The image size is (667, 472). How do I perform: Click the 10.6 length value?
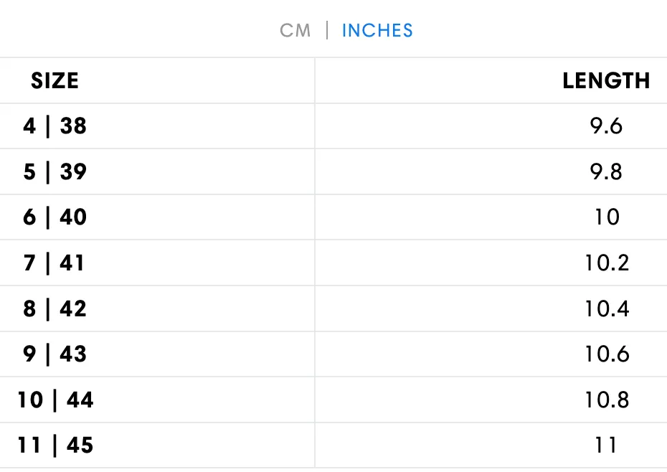point(607,354)
